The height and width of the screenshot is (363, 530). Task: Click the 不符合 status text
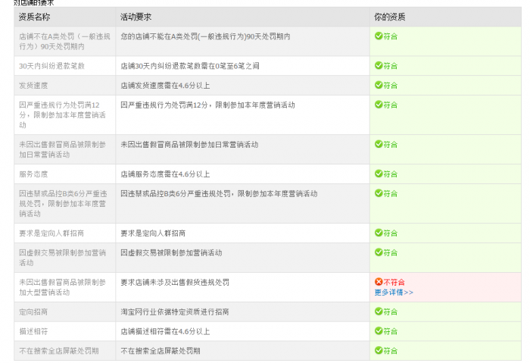[x=394, y=282]
